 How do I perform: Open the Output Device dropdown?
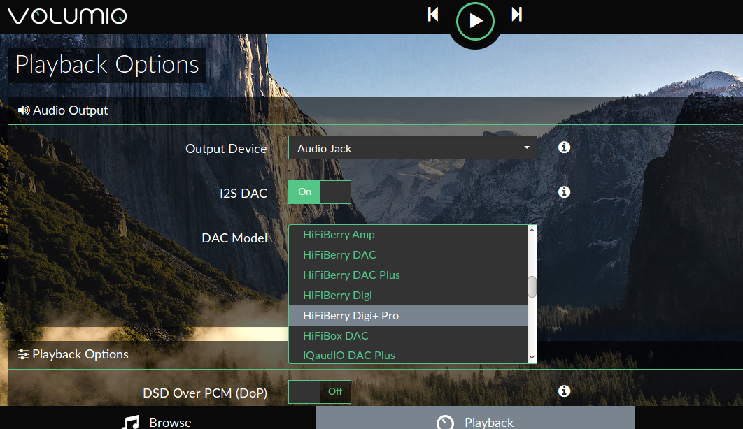point(412,148)
